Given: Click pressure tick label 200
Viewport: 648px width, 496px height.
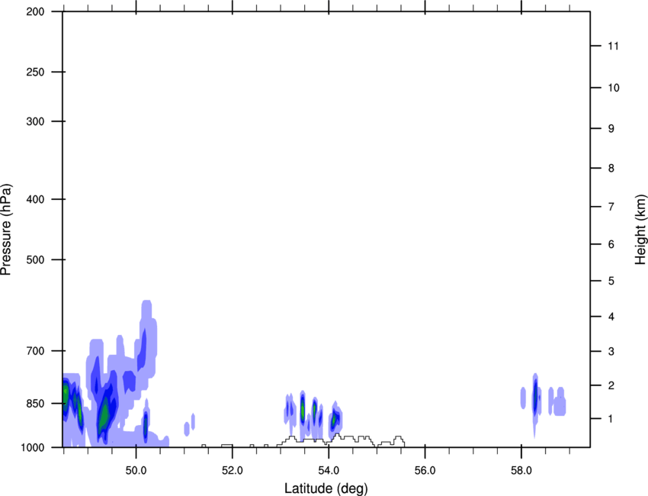Looking at the screenshot, I should point(35,11).
